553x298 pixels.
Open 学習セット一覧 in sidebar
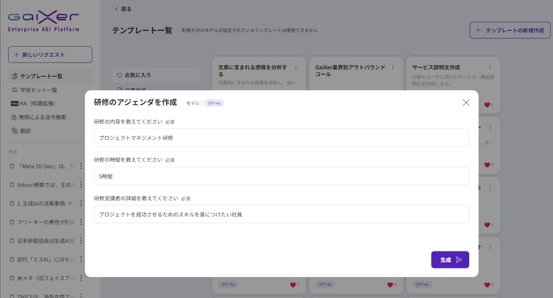[38, 90]
